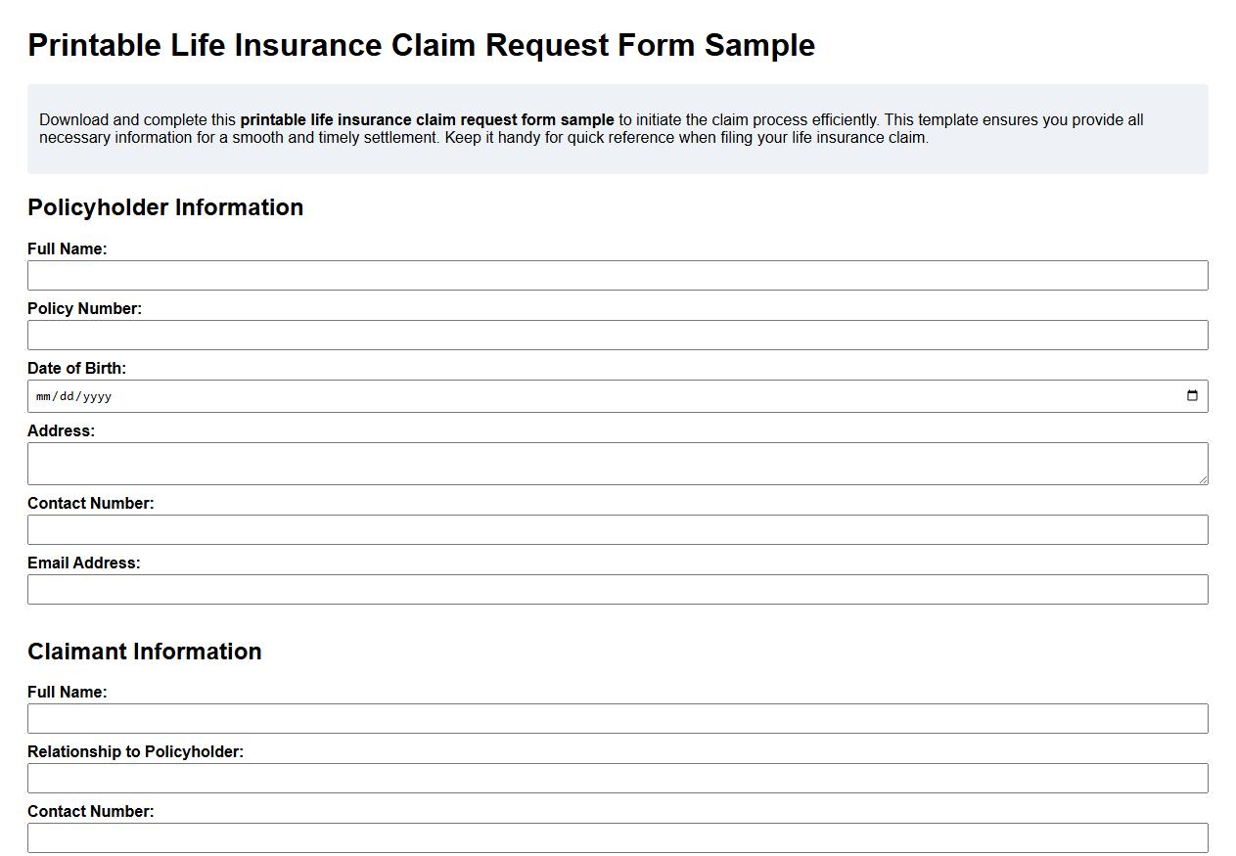The width and height of the screenshot is (1236, 856).
Task: Select the page title heading text
Action: point(421,45)
